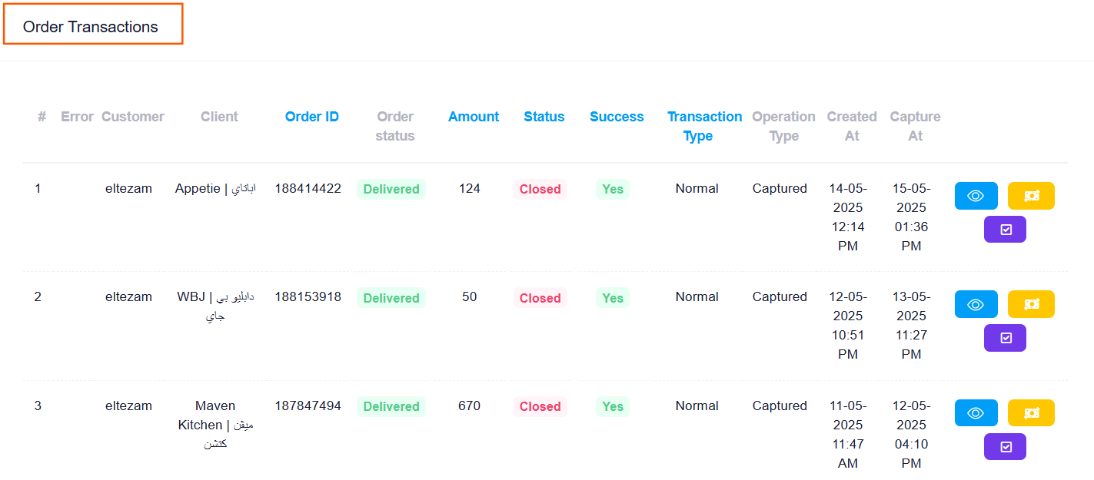The width and height of the screenshot is (1094, 480).
Task: Click yellow money icon for order 188414422
Action: click(1031, 196)
